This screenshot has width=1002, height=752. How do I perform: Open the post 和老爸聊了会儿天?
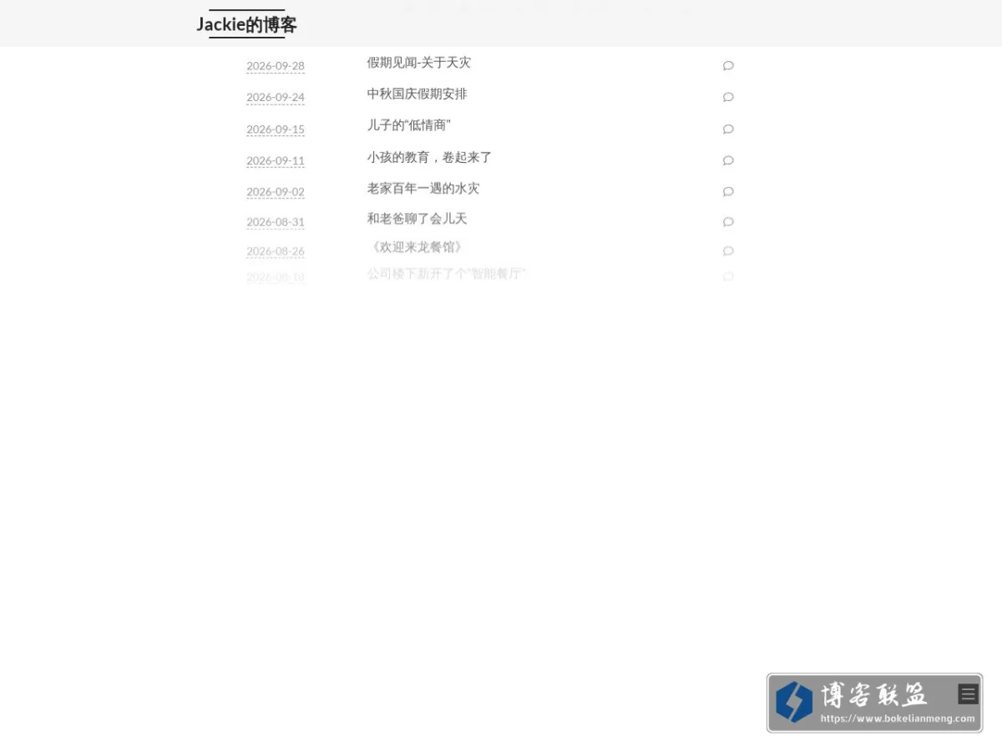417,219
